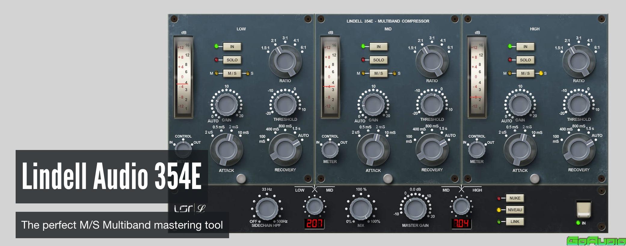Click the LOW band ATTACK knob
The image size is (626, 246).
tap(226, 150)
